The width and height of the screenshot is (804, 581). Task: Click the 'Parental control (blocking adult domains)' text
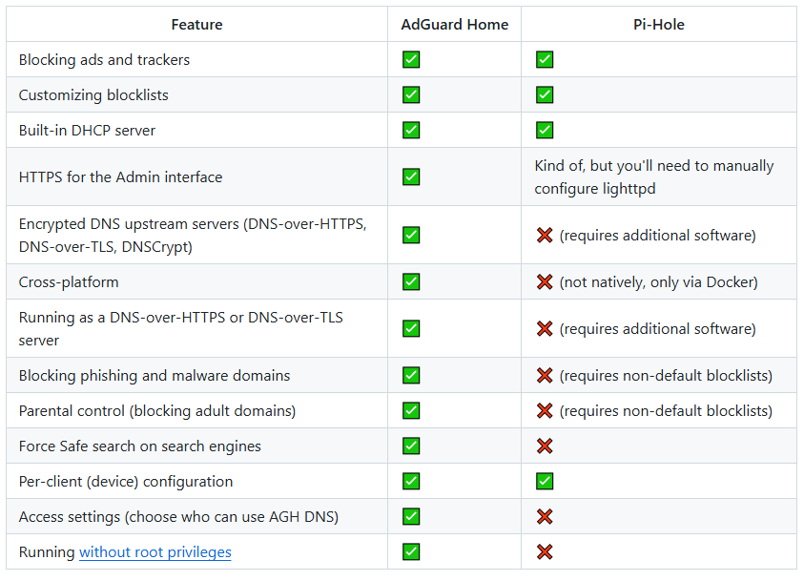coord(157,411)
